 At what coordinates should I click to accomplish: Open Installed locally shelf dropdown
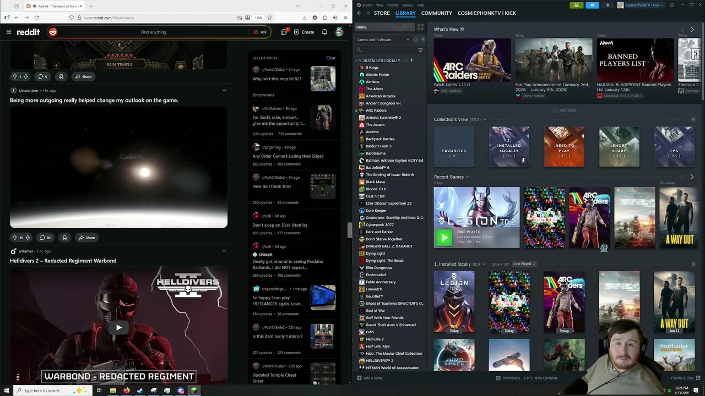pos(485,264)
